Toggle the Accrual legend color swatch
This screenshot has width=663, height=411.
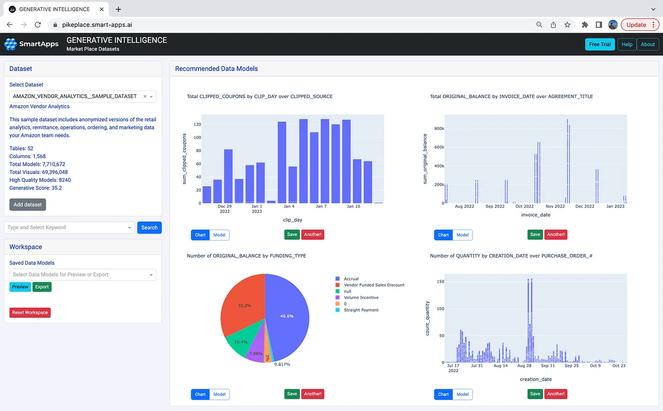point(337,279)
